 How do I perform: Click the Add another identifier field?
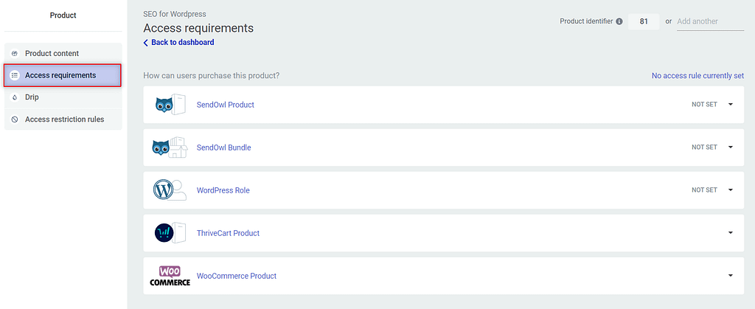point(710,21)
